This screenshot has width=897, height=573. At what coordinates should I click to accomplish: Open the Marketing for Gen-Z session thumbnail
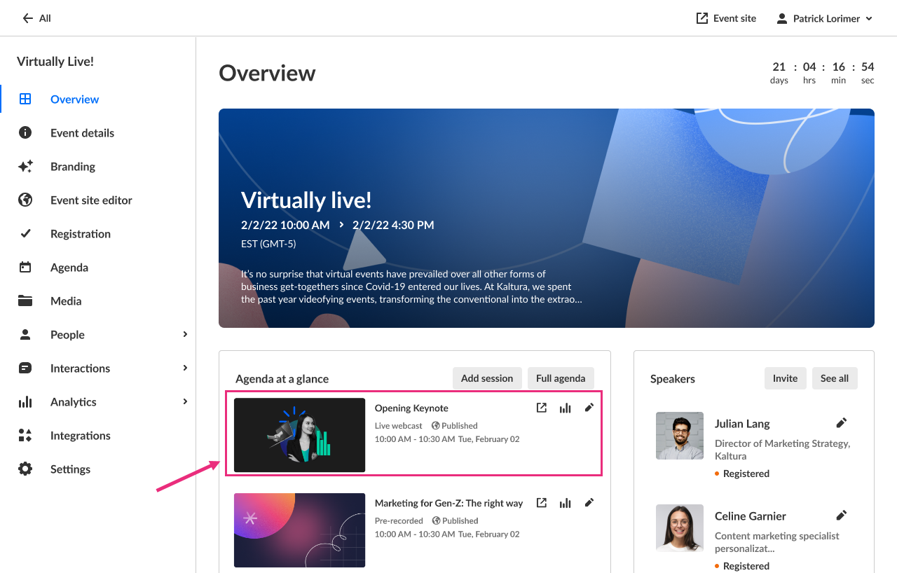coord(299,530)
